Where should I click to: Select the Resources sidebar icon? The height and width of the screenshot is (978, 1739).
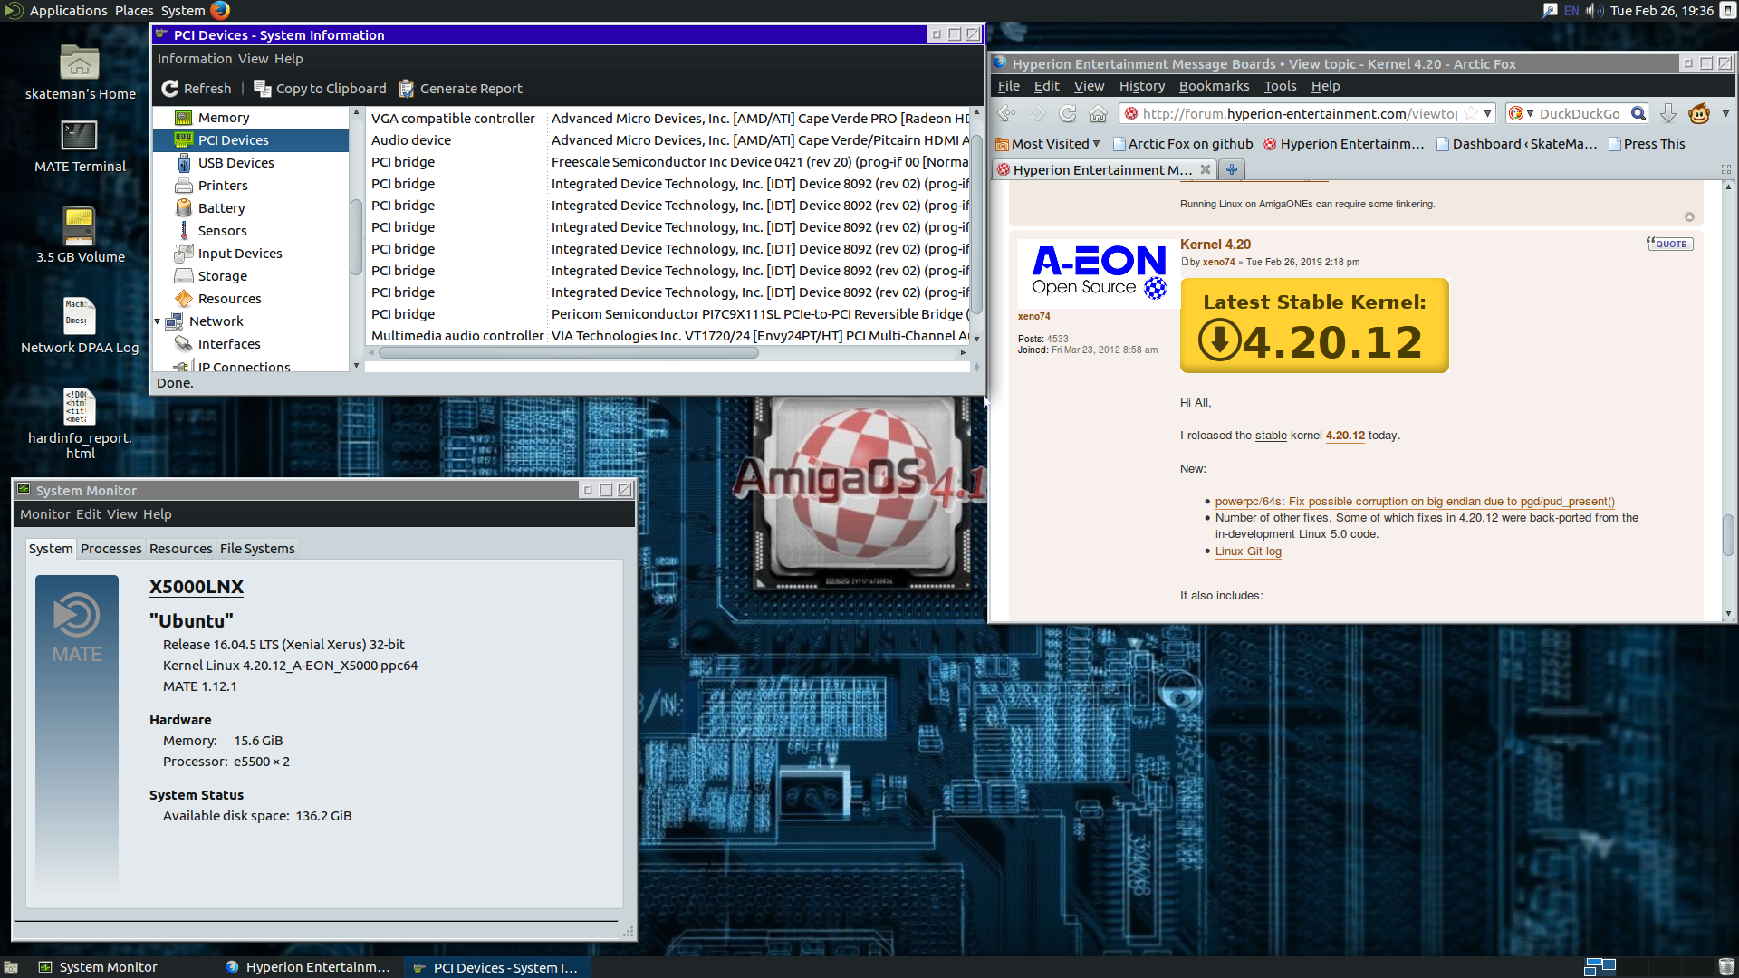pos(184,299)
